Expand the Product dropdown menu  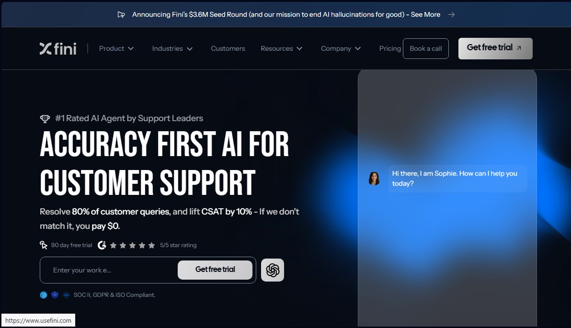(116, 48)
